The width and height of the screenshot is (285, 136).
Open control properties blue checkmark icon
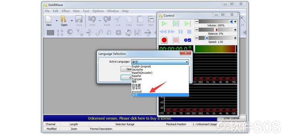click(x=188, y=40)
